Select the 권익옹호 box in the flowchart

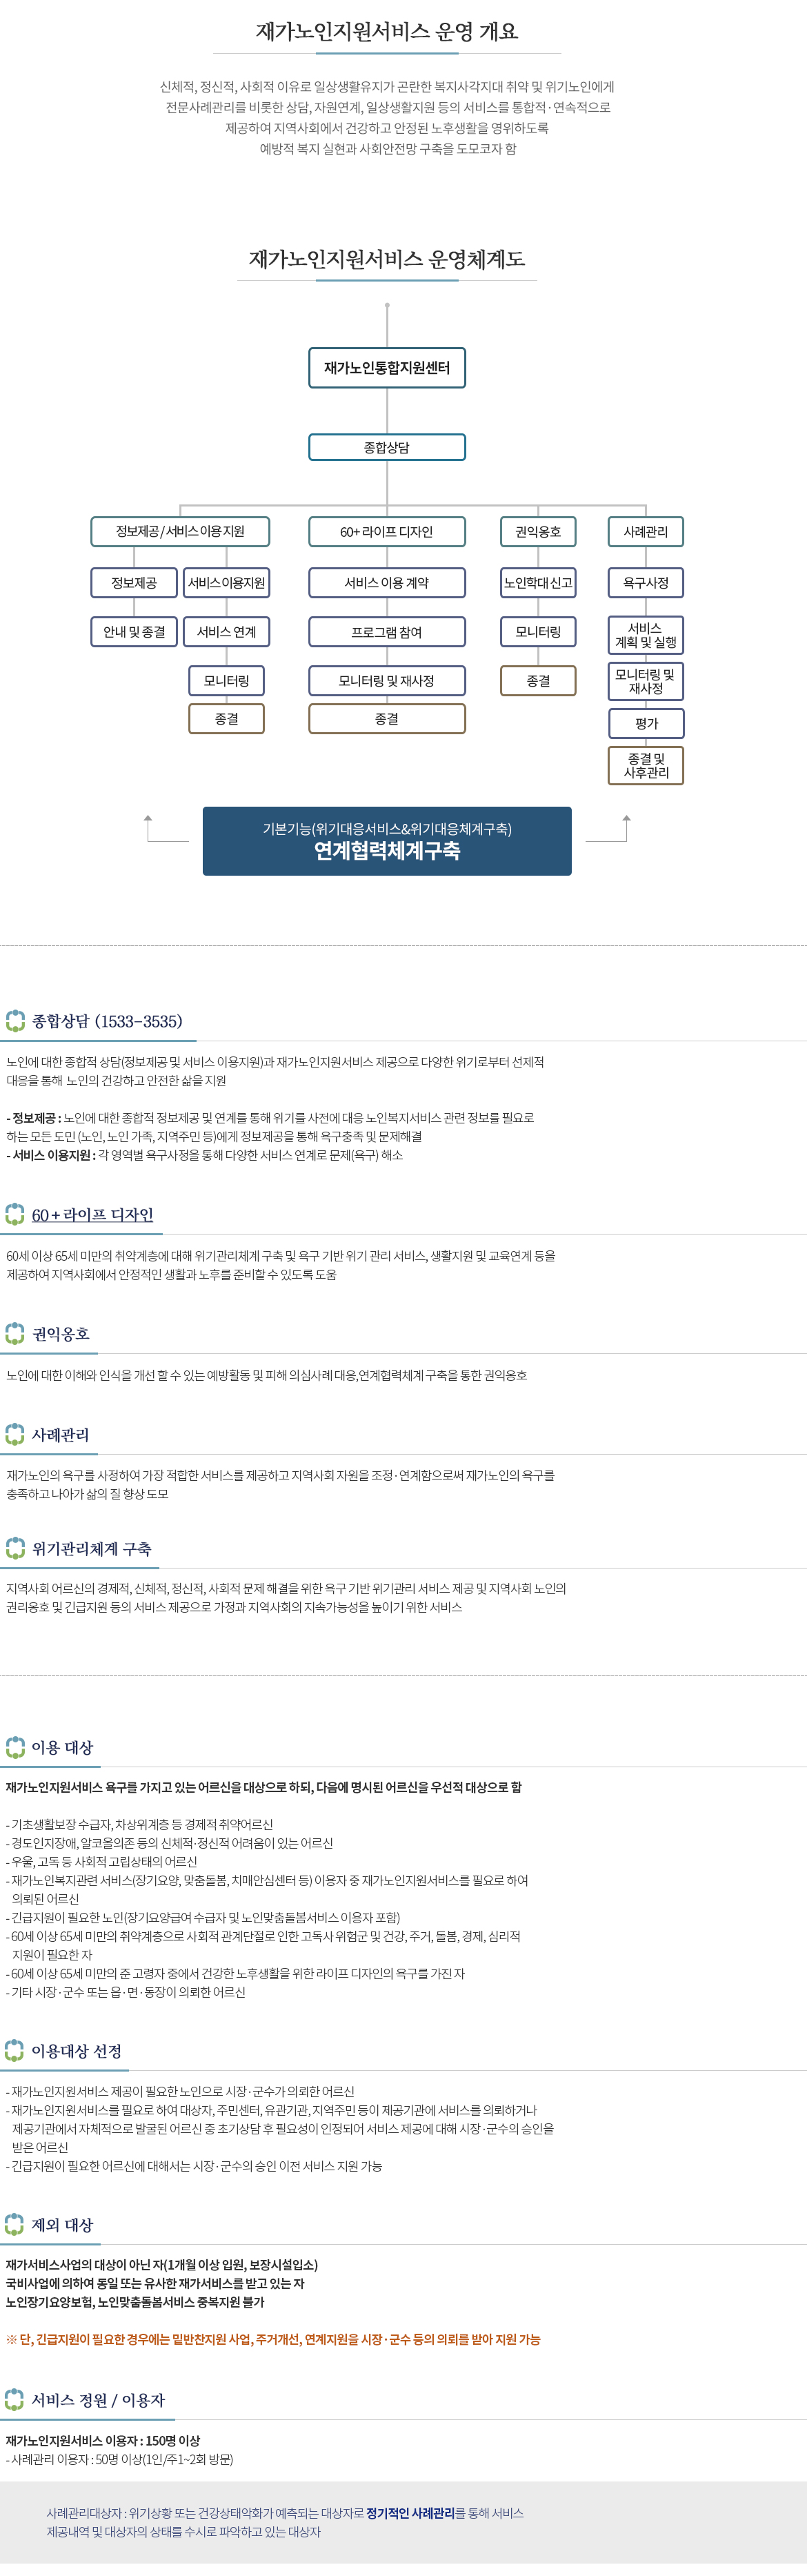pos(538,531)
